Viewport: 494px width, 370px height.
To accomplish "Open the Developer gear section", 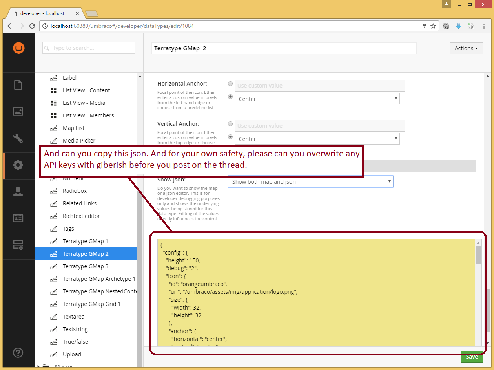I will [x=18, y=165].
